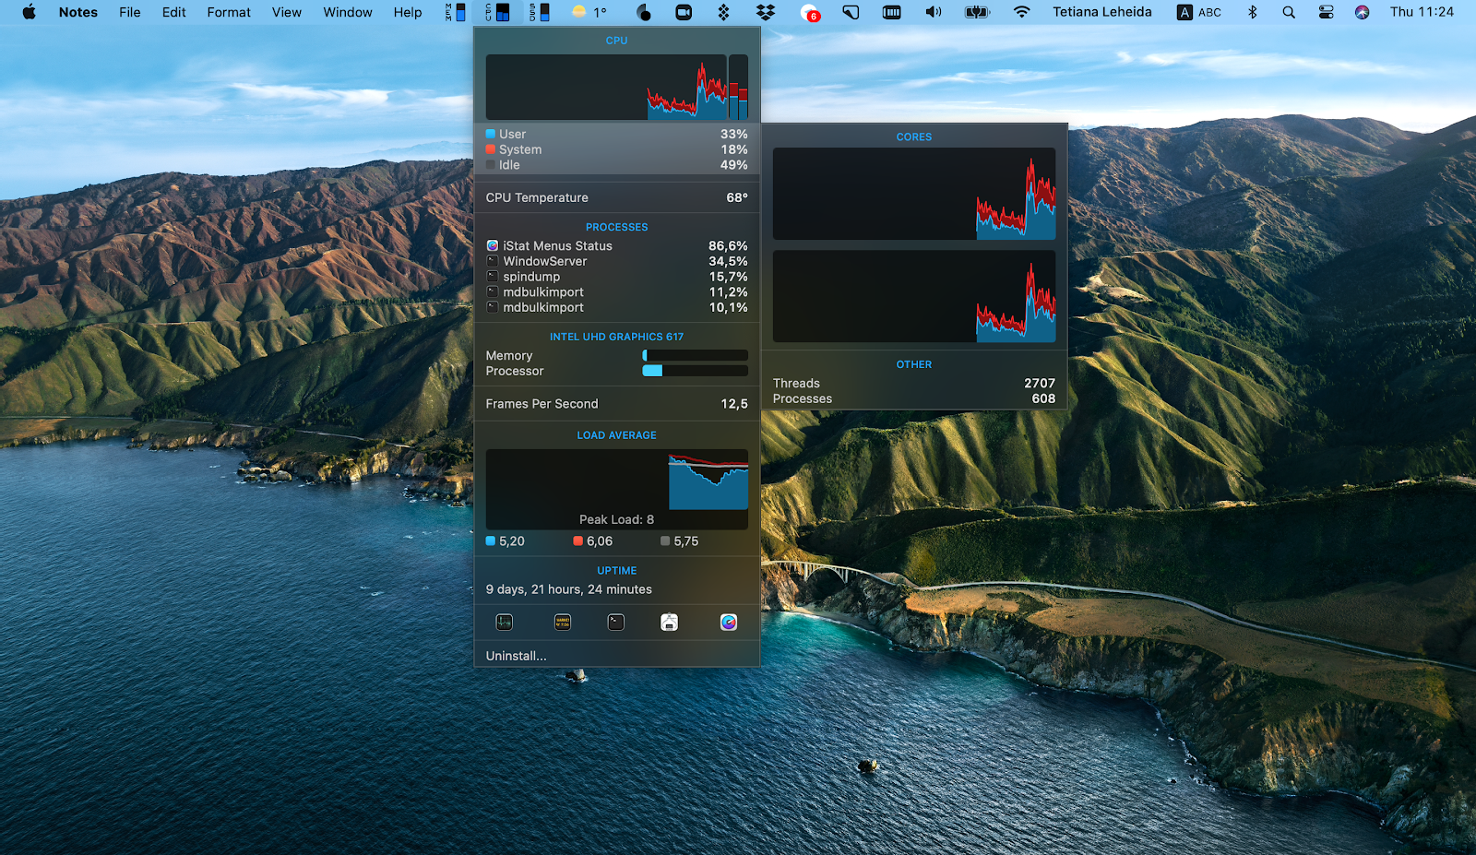The image size is (1476, 855).
Task: Click the blue User legend swatch
Action: coord(491,134)
